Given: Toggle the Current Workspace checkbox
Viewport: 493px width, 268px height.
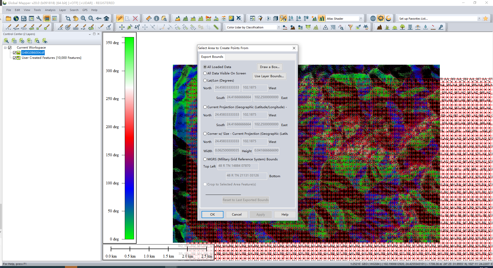Looking at the screenshot, I should (x=10, y=48).
